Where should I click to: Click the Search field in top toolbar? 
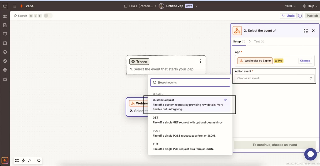(x=20, y=16)
